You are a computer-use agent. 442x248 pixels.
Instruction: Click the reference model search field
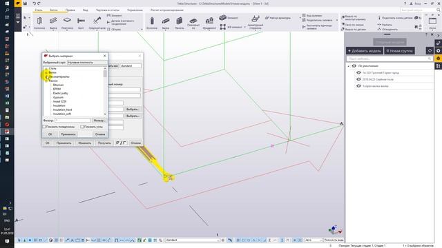coord(390,59)
